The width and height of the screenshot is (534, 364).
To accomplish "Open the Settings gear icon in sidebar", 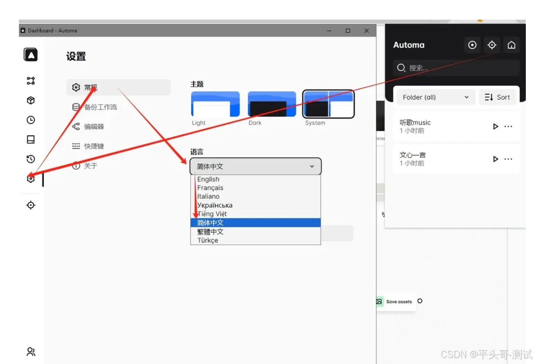I will click(31, 179).
